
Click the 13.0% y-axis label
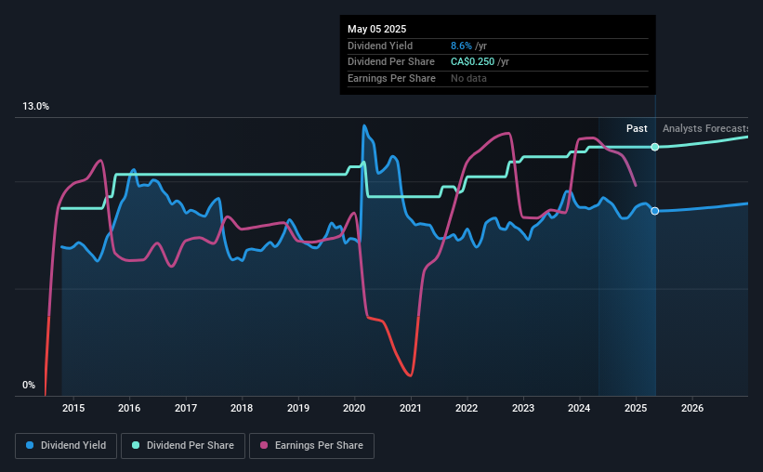click(x=35, y=107)
